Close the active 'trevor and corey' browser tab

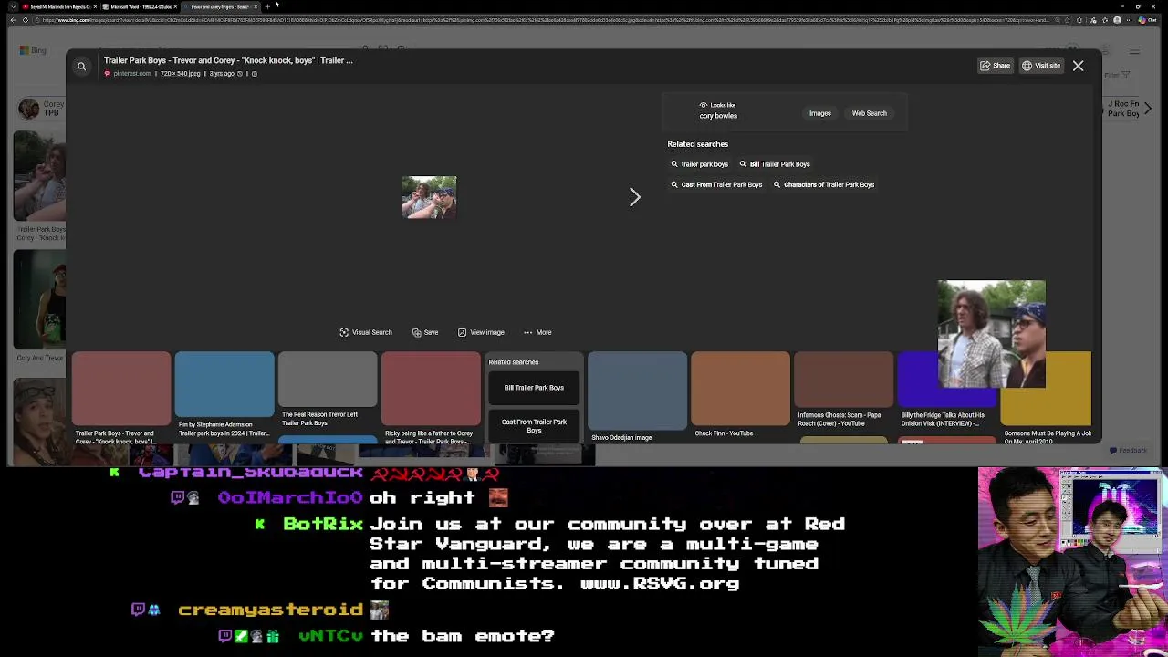(255, 6)
